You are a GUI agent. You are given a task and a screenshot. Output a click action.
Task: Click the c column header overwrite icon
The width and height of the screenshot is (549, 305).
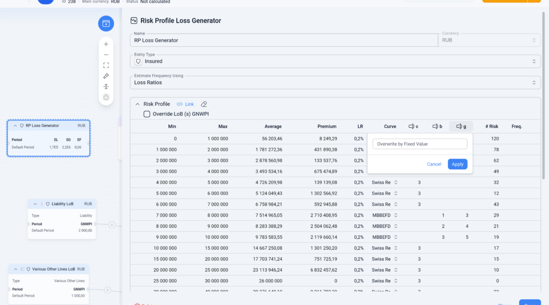[411, 126]
